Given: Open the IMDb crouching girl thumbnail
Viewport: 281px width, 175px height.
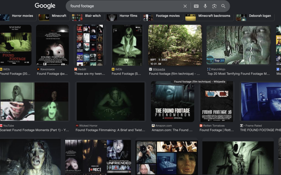Looking at the screenshot, I should (127, 45).
